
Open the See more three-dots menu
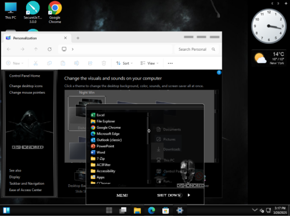pos(170,63)
